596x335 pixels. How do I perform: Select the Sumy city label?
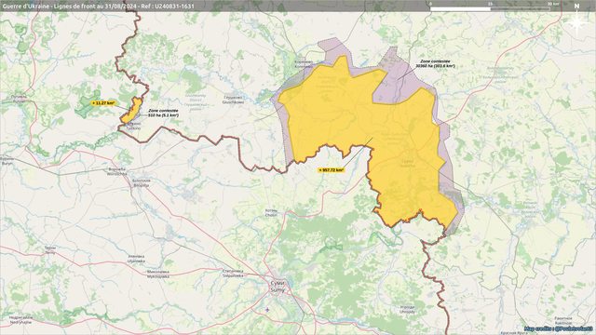coord(278,287)
